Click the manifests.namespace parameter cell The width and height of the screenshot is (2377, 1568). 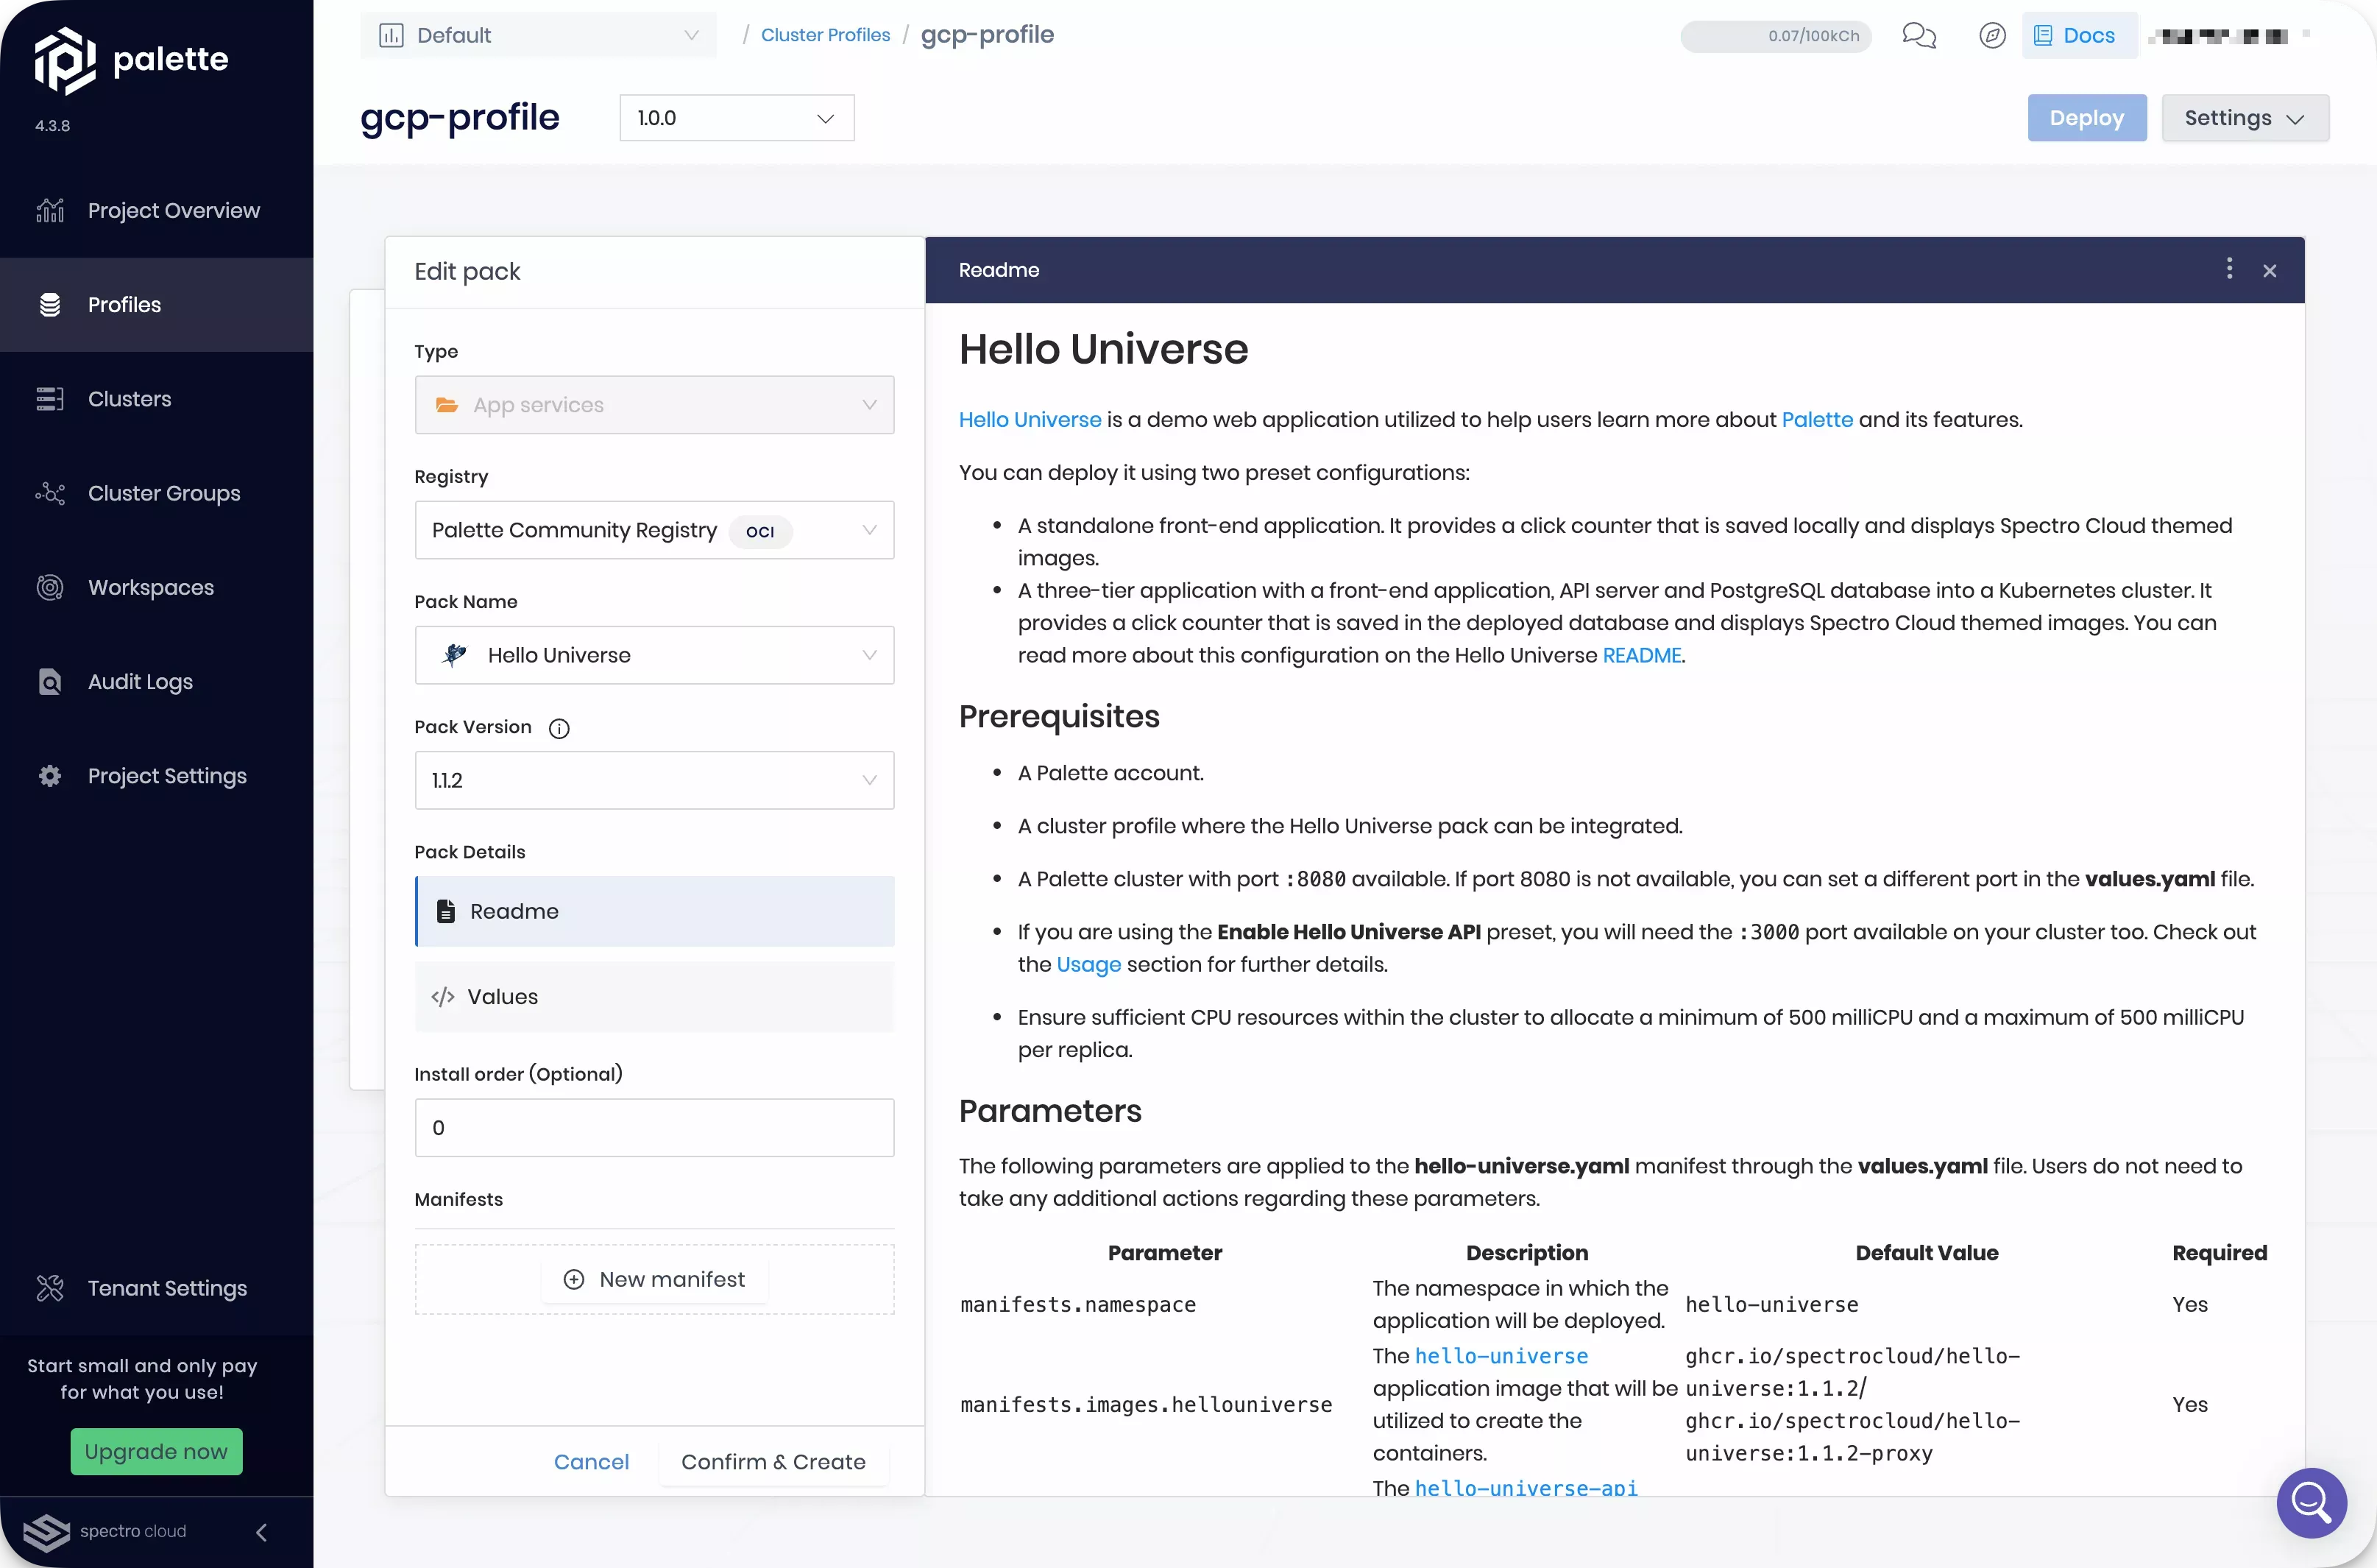tap(1077, 1304)
